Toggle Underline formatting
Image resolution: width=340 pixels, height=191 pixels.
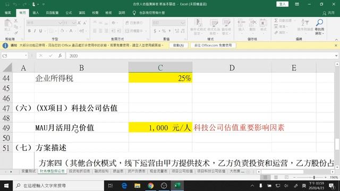coord(40,31)
